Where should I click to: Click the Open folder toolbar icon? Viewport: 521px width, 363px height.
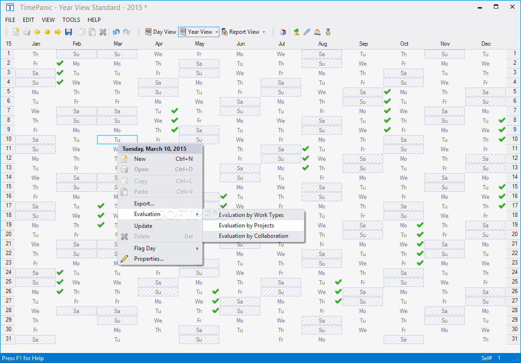[27, 32]
